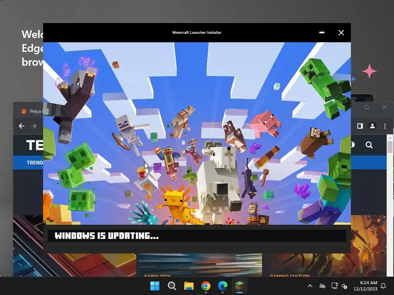Click the Windows is updating progress bar
This screenshot has width=394, height=295.
[197, 236]
